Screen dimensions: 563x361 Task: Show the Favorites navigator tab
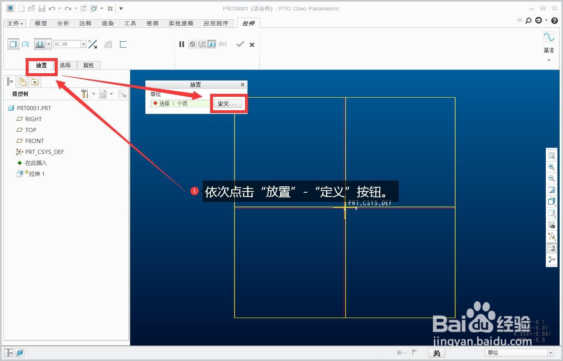tap(35, 82)
